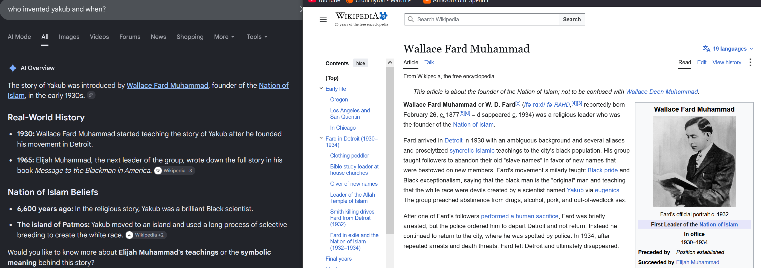Open the Tools dropdown in Google results

coord(257,37)
